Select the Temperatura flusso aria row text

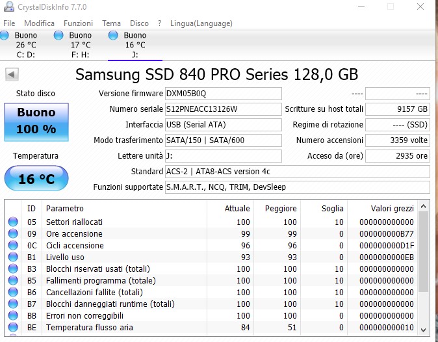90,327
